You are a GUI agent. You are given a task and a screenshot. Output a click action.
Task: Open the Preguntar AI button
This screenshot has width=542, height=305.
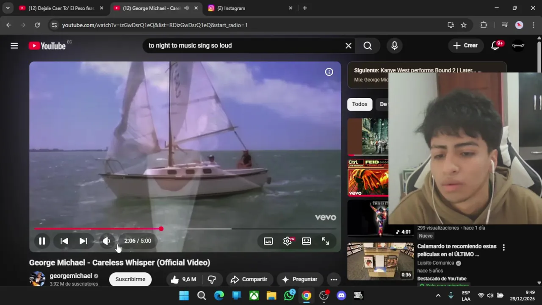[300, 280]
